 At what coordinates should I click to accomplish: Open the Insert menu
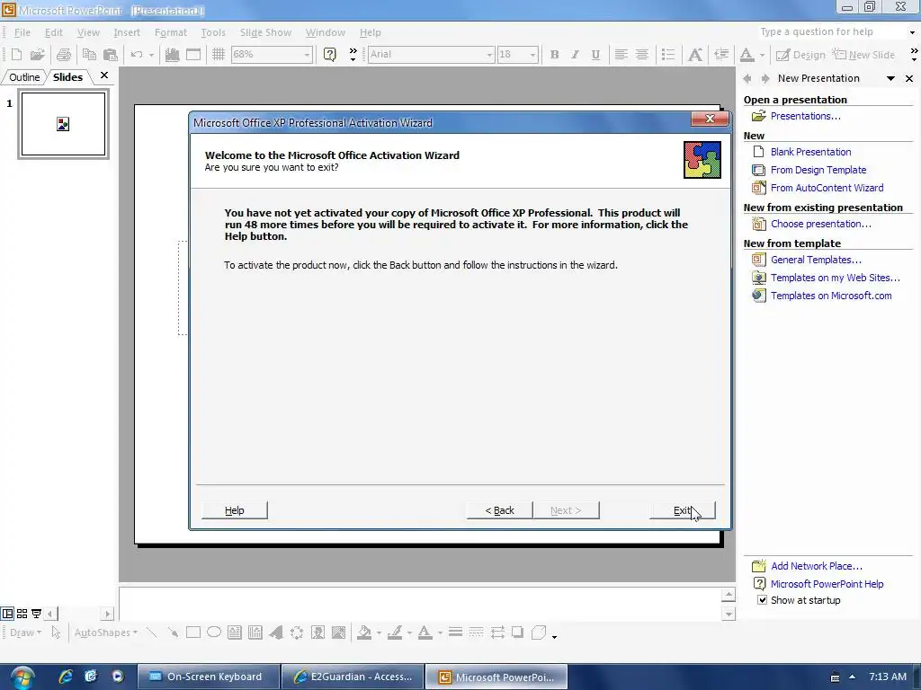click(127, 32)
